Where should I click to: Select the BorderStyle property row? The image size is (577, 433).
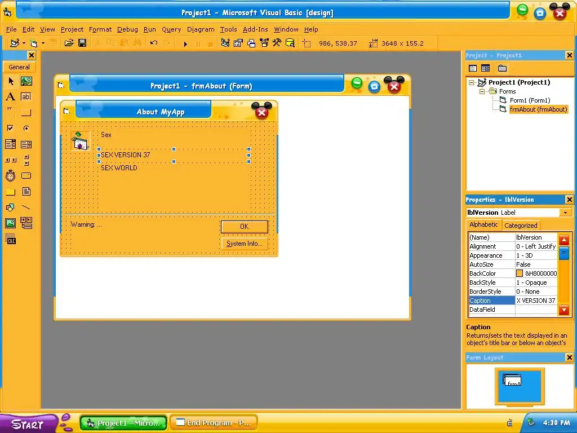coord(513,291)
